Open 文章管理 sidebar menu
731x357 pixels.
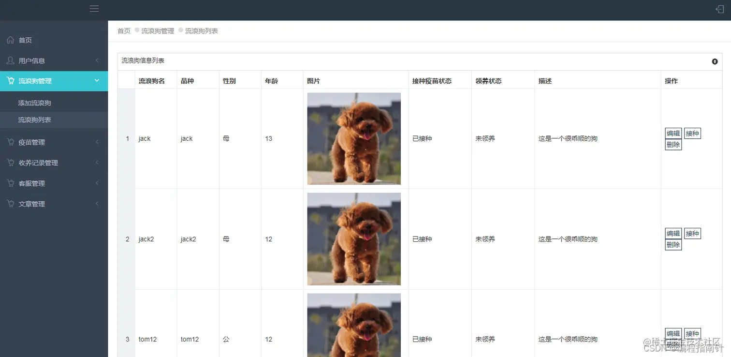54,204
